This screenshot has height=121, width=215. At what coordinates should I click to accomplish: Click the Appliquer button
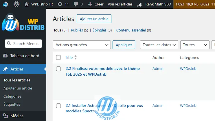124,45
